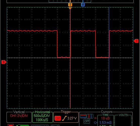Select the red trigger level marker on right edge
The image size is (140, 126).
click(136, 41)
